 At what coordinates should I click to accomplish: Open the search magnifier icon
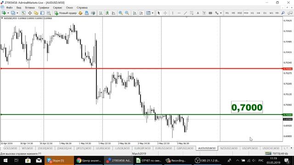pyautogui.click(x=283, y=13)
